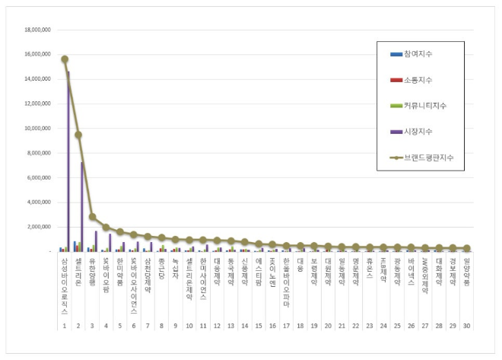Viewport: 502px width, 360px height.
Task: Select the 한올바이오파마 axis label
Action: (x=286, y=282)
